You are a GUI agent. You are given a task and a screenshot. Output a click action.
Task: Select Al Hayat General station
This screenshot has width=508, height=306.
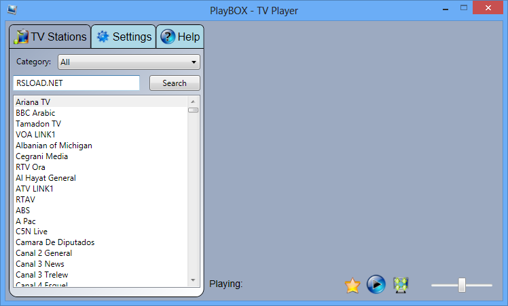(101, 178)
